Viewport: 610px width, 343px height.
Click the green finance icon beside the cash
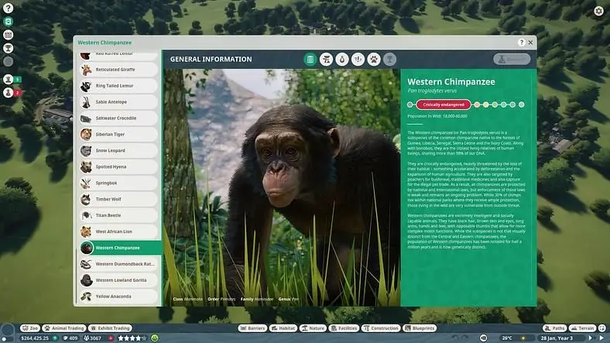click(x=55, y=338)
